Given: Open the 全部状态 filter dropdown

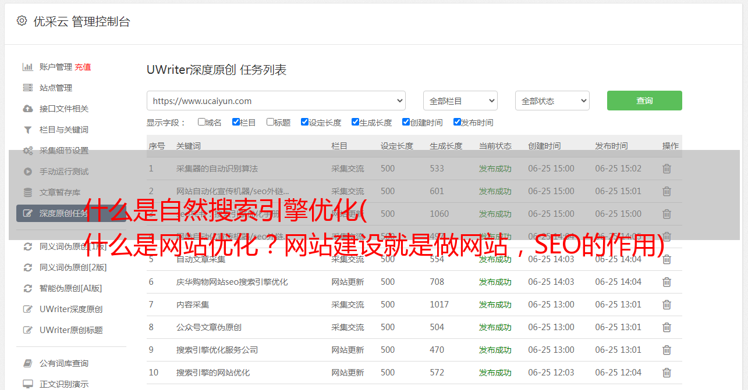Looking at the screenshot, I should (552, 101).
